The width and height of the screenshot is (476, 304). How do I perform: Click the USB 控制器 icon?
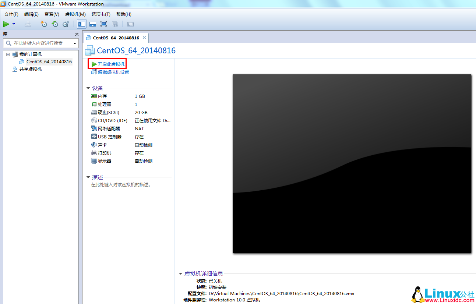point(94,137)
